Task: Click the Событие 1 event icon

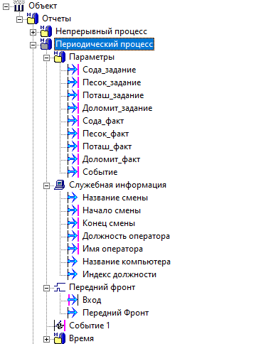Action: point(60,326)
